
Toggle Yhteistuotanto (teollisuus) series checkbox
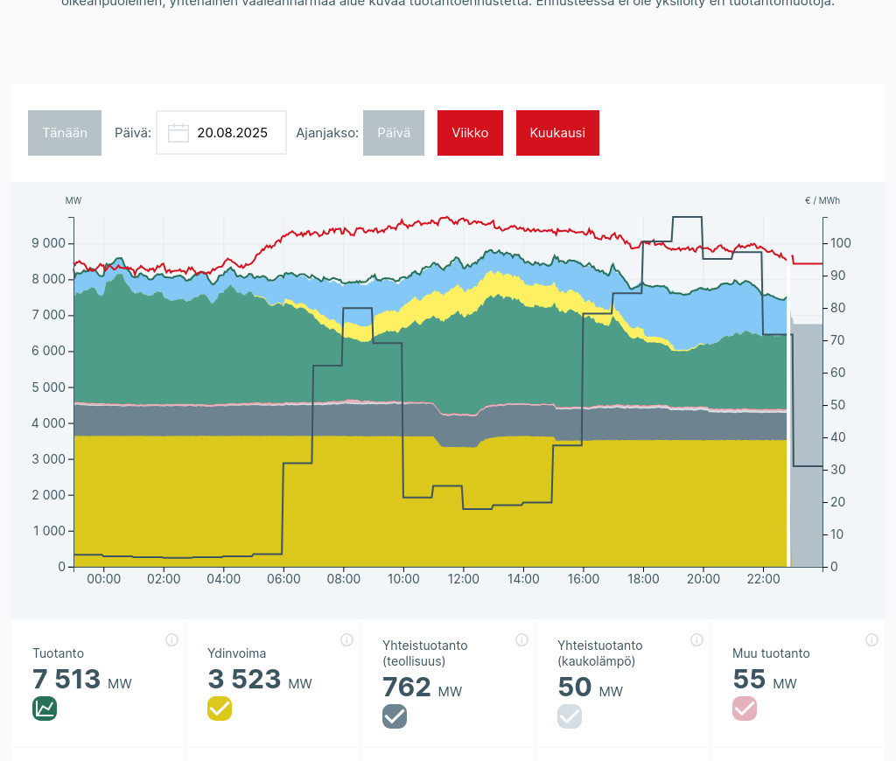tap(395, 716)
